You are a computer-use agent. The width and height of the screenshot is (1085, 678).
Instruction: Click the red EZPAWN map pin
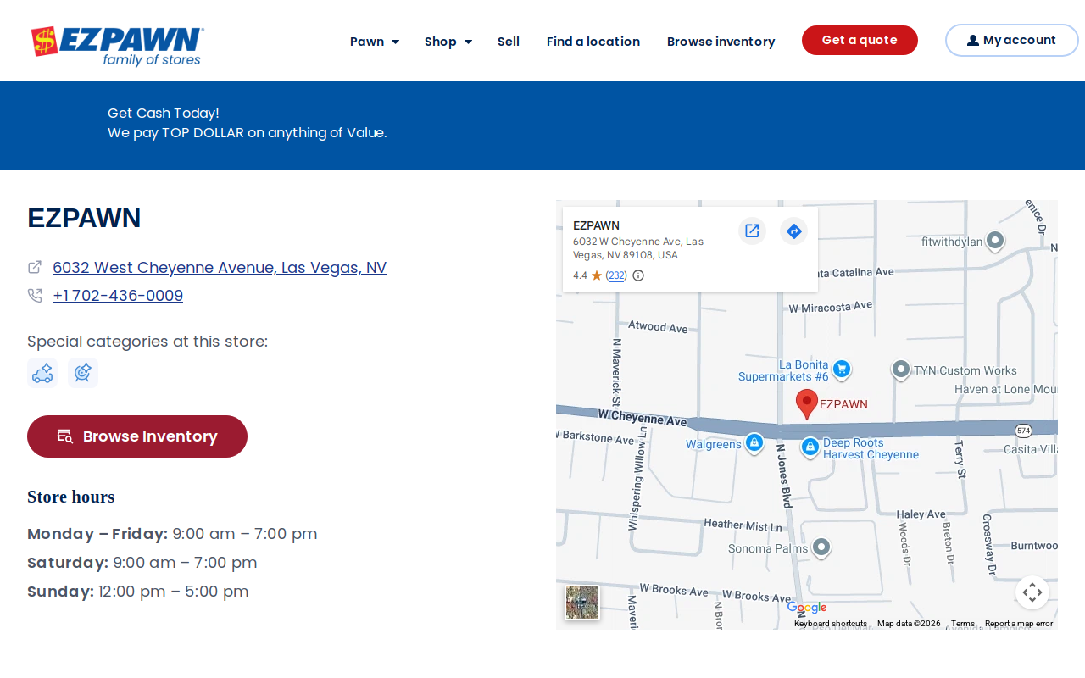point(807,404)
